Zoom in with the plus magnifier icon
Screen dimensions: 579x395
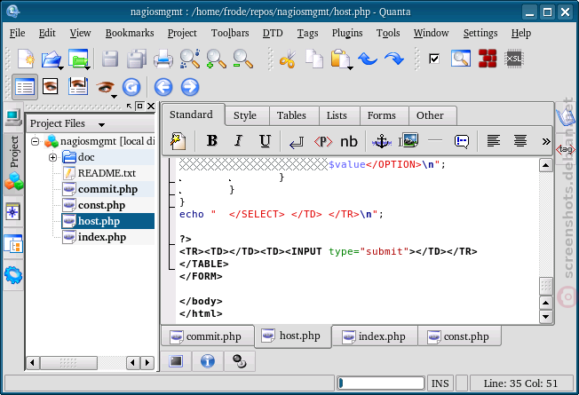click(x=216, y=59)
